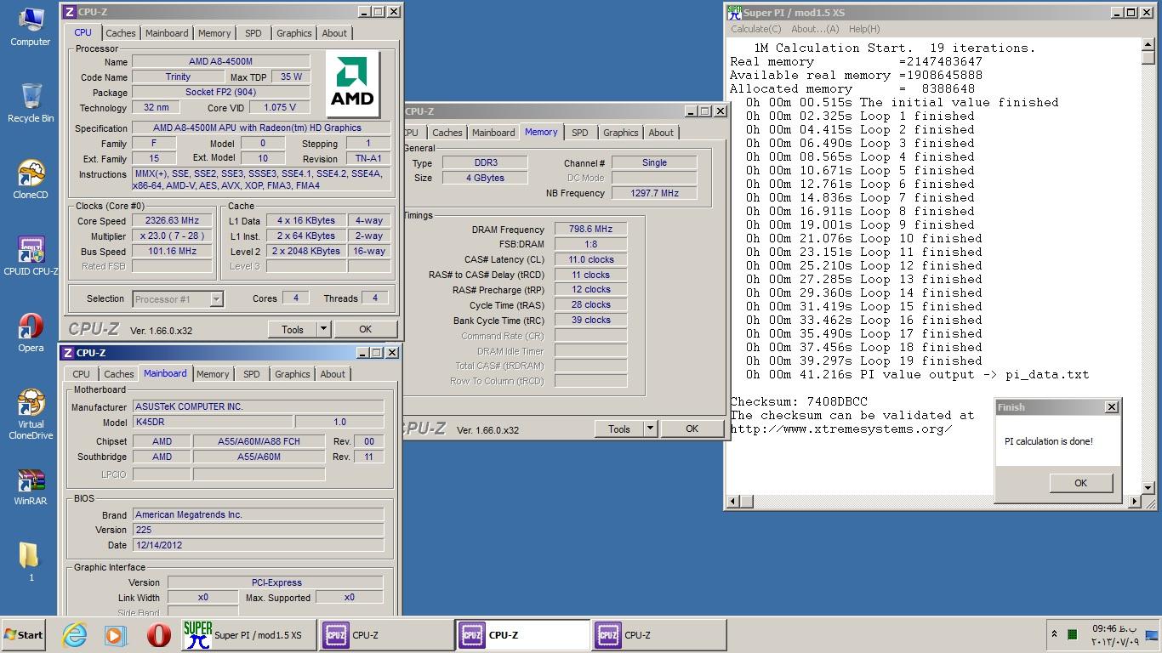Click the CPU-Z CPU window title icon
The width and height of the screenshot is (1162, 653).
pos(70,12)
